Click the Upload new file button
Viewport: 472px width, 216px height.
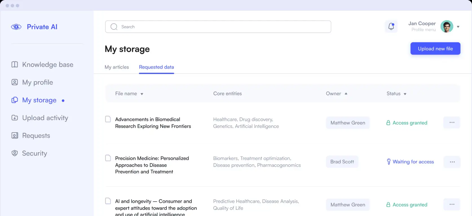click(435, 49)
